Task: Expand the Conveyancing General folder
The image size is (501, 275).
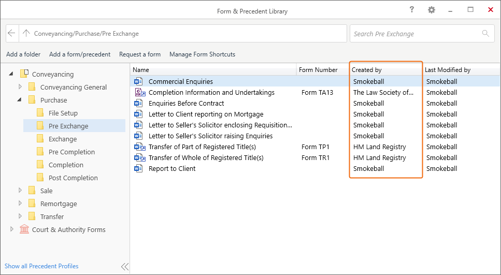Action: click(x=20, y=86)
